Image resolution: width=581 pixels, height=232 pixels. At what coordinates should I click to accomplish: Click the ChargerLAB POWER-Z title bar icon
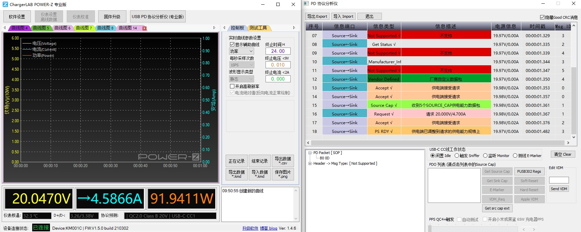pos(5,4)
